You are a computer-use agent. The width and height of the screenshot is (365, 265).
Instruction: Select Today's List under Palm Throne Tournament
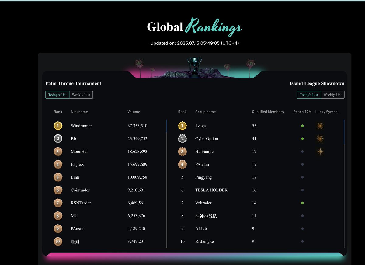tap(57, 95)
